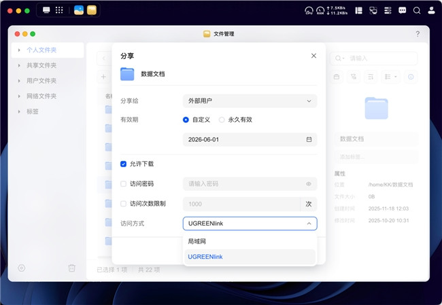The image size is (442, 305).
Task: Expand 网络文件夹 tree arrow
Action: 19,96
